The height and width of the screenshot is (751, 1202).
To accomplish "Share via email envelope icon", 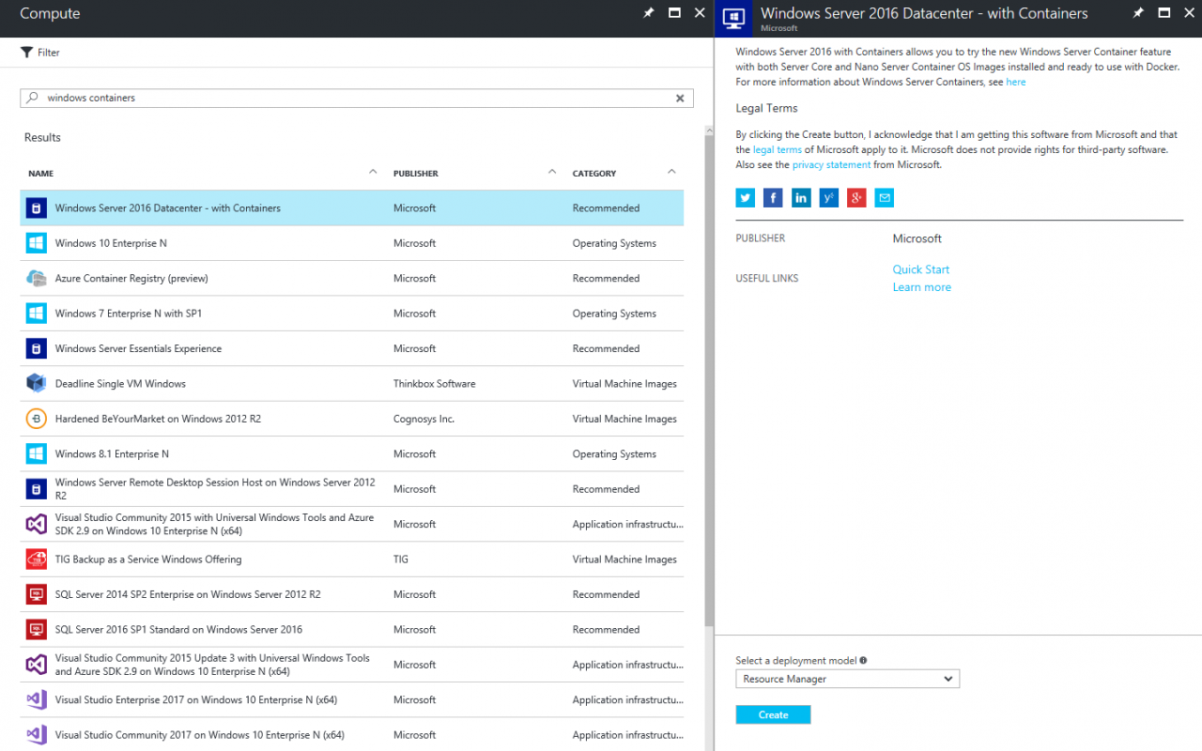I will point(884,197).
